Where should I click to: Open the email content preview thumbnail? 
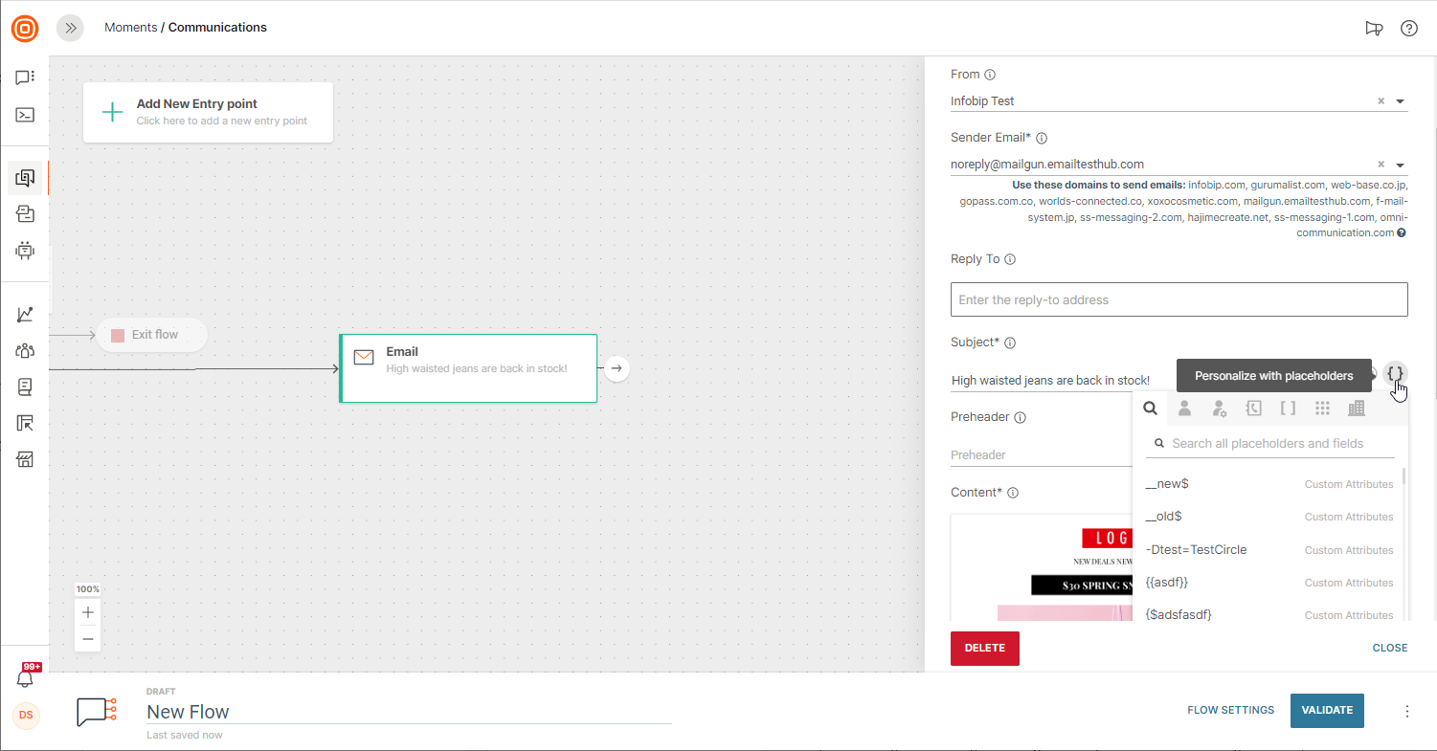point(1042,568)
